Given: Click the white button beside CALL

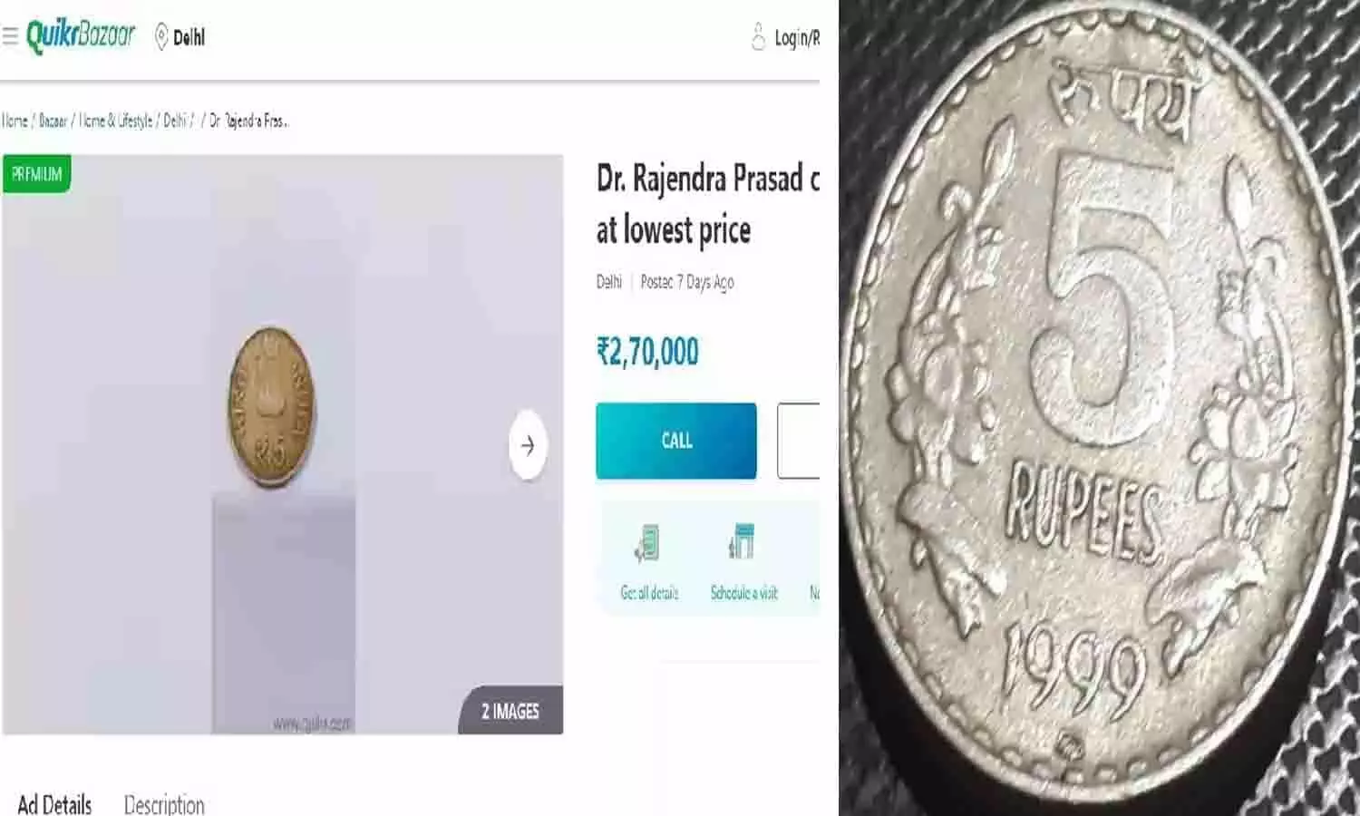Looking at the screenshot, I should click(799, 441).
